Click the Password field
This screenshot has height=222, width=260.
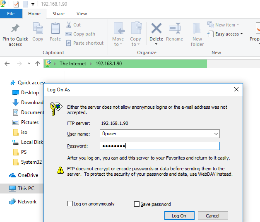[x=160, y=146]
